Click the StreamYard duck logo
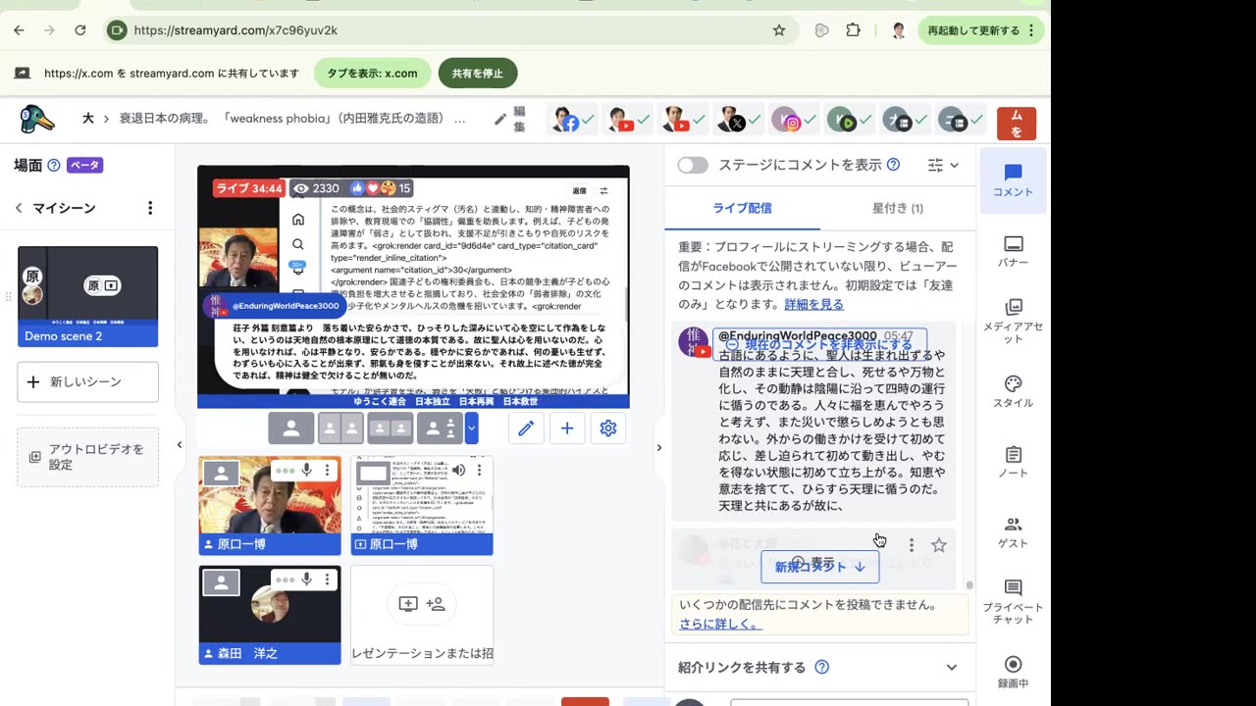 coord(37,119)
